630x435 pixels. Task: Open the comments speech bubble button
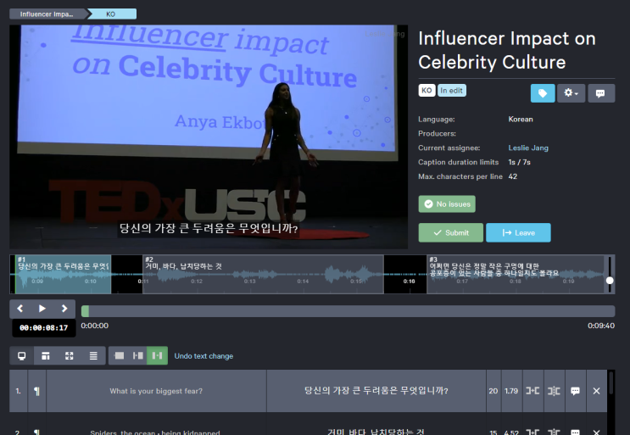[x=601, y=93]
